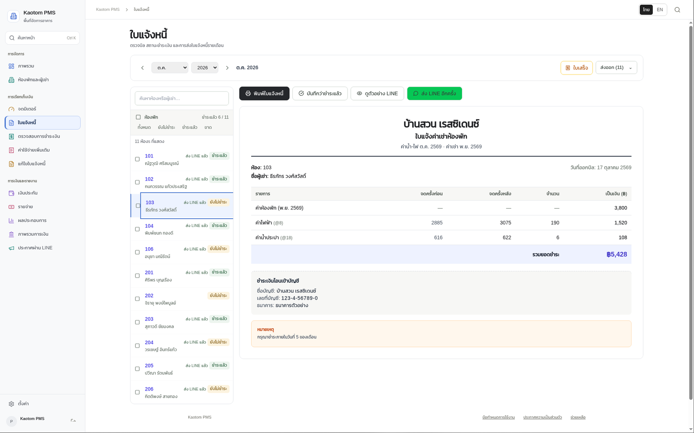Go to ห้องพักและผู้เช่า in sidebar
Screen dimensions: 694x433
[43, 80]
